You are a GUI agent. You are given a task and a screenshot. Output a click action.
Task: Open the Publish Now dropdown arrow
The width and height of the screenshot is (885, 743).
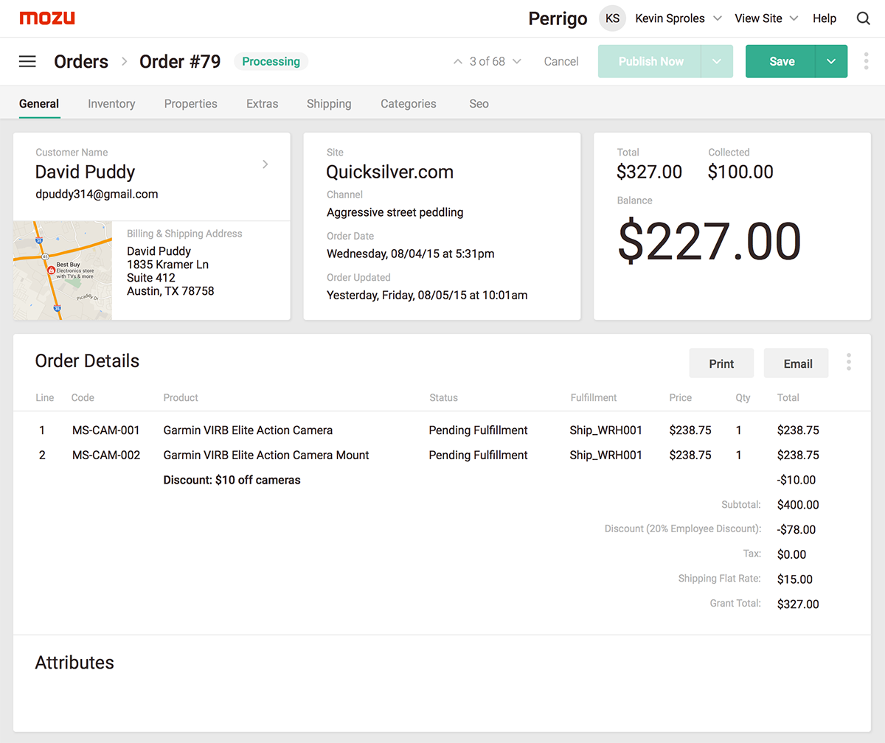717,61
